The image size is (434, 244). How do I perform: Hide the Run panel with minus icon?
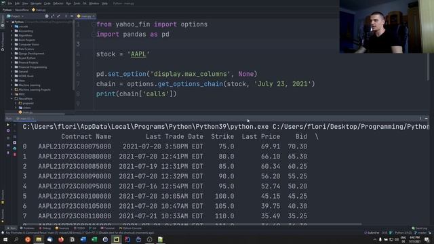coord(427,119)
